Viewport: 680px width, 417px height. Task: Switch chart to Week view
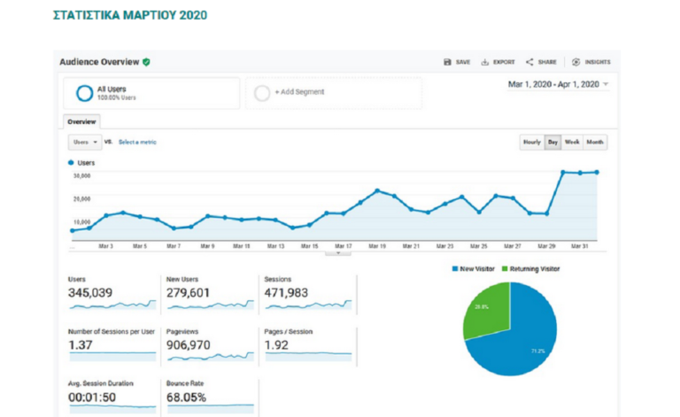[x=572, y=142]
